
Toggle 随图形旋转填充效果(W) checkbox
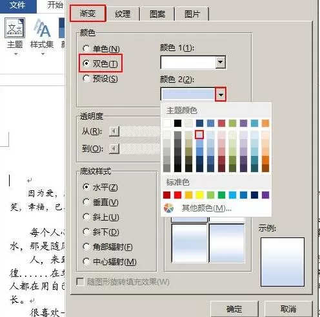80,281
